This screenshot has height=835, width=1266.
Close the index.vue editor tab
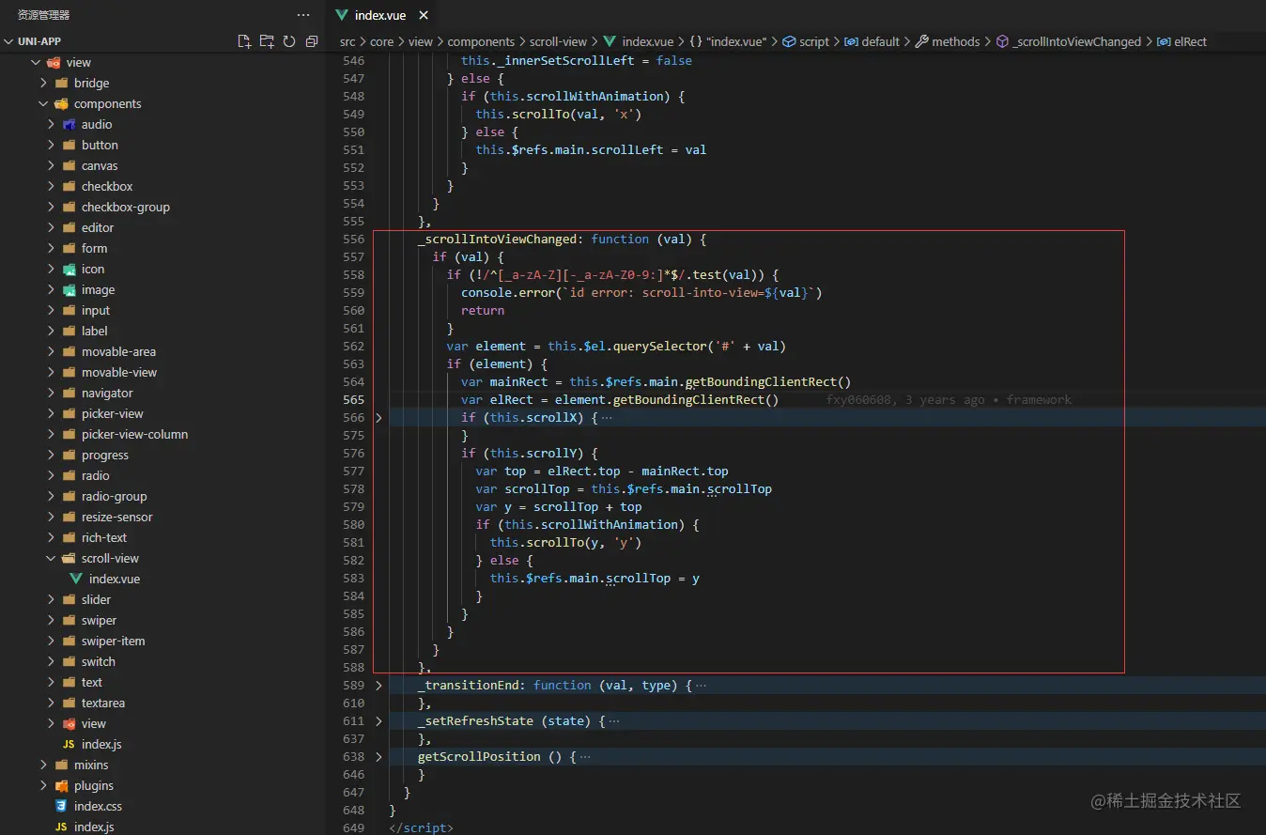point(424,15)
